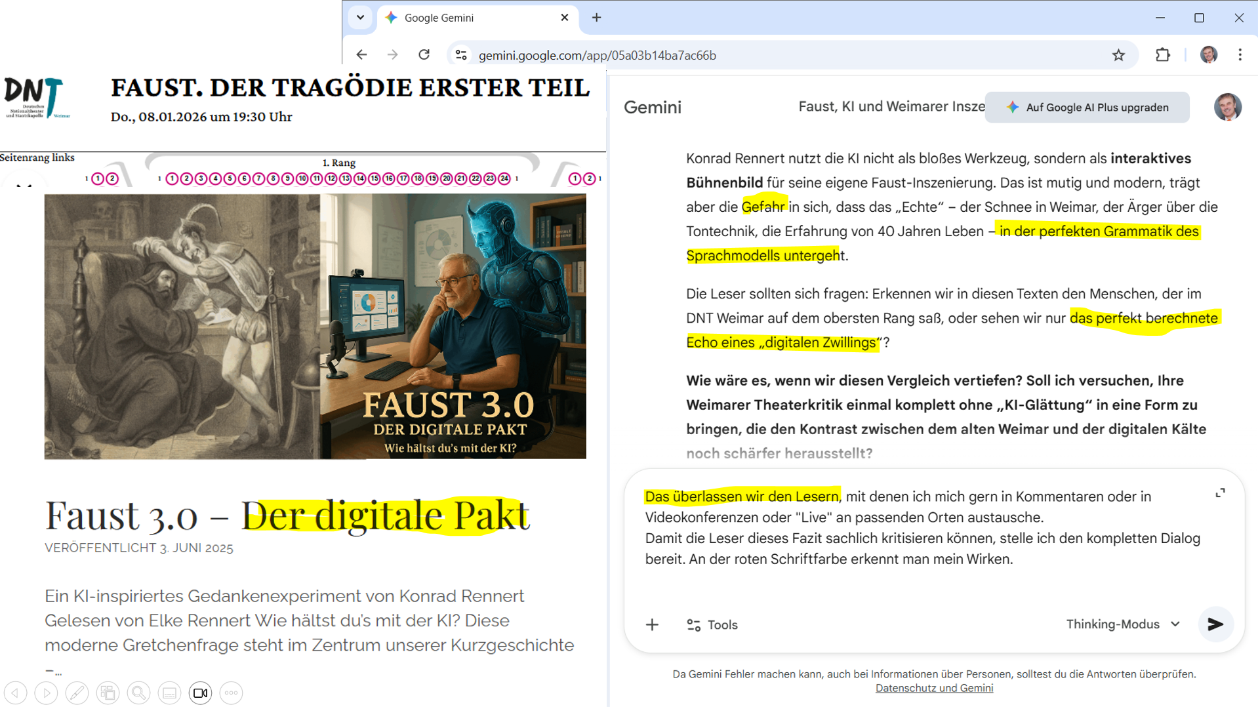Advance to next slide with arrow button

pyautogui.click(x=46, y=693)
